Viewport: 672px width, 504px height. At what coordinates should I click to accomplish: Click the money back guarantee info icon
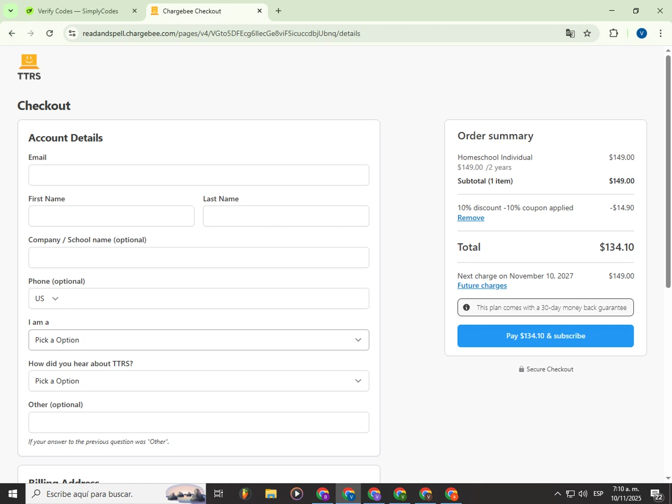(x=466, y=307)
